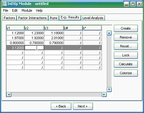This screenshot has width=144, height=113.
Task: Go to previous page with < Back
Action: coord(61,106)
